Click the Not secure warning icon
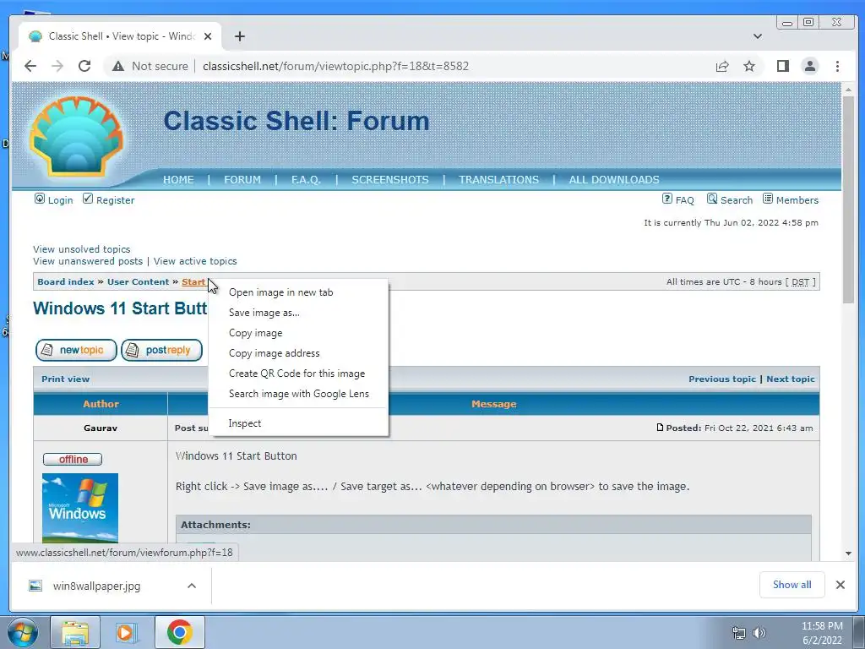The image size is (865, 649). pyautogui.click(x=118, y=66)
